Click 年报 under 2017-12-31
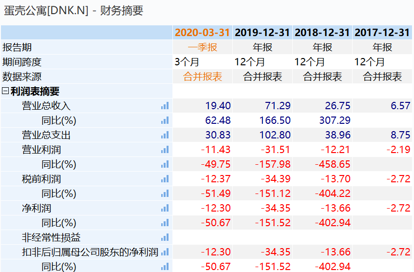The image size is (414, 272). pyautogui.click(x=382, y=47)
